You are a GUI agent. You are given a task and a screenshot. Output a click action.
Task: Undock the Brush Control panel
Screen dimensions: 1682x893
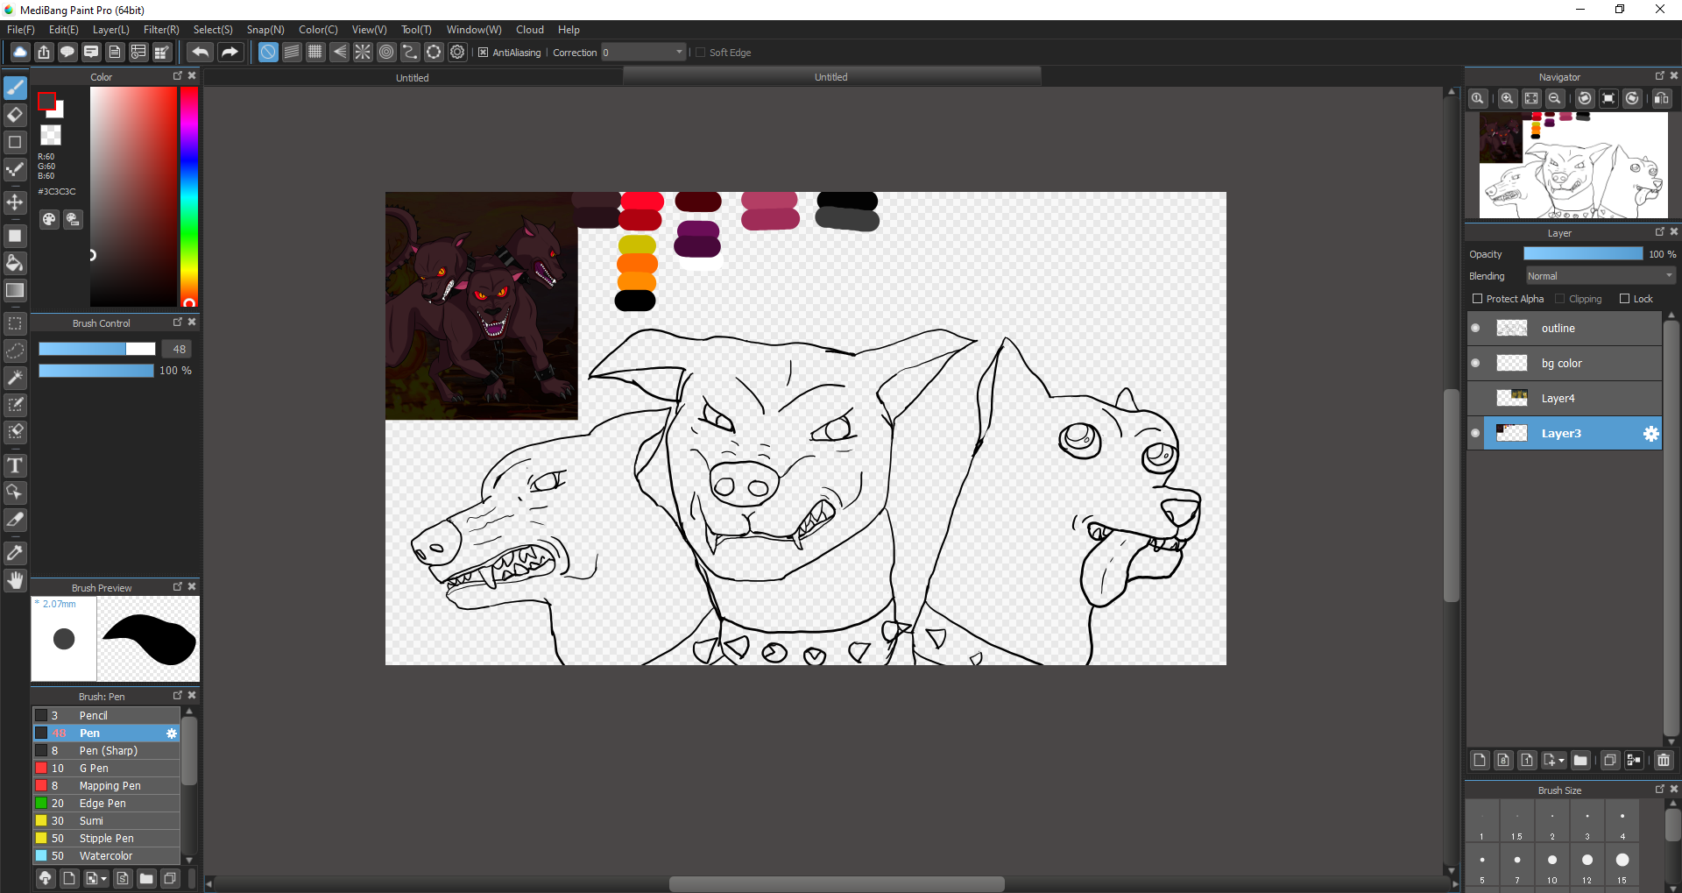point(178,322)
